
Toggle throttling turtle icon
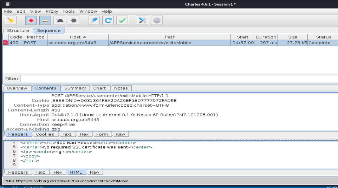click(59, 20)
